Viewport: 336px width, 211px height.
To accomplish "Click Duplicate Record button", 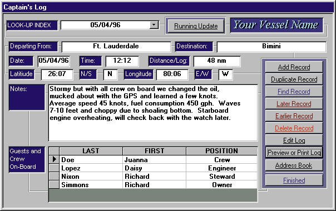I will click(294, 79).
